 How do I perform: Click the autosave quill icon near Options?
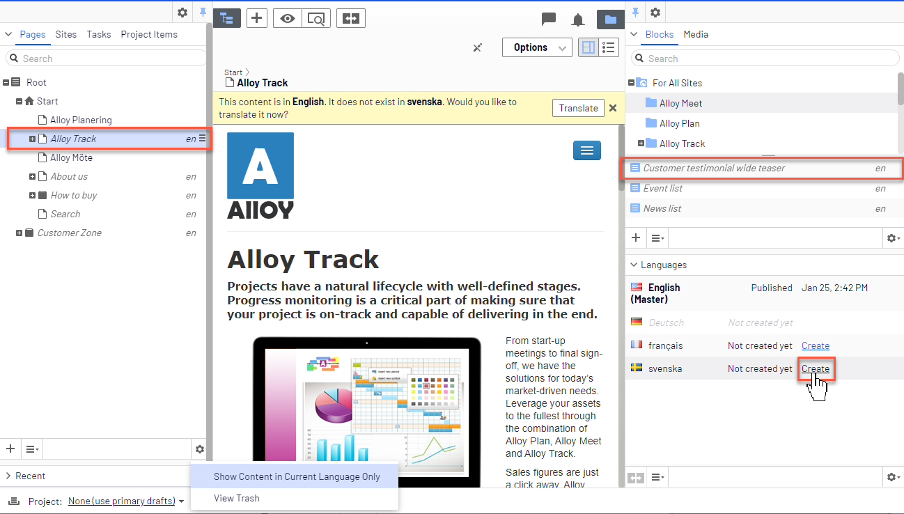(x=478, y=47)
